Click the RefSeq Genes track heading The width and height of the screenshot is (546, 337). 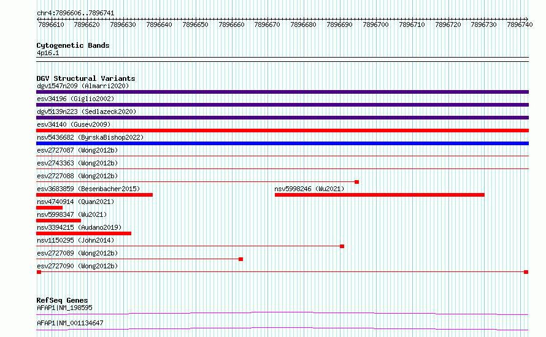pyautogui.click(x=62, y=300)
